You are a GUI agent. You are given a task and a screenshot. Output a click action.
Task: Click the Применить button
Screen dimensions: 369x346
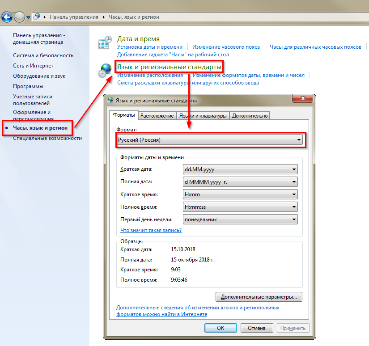tap(293, 328)
